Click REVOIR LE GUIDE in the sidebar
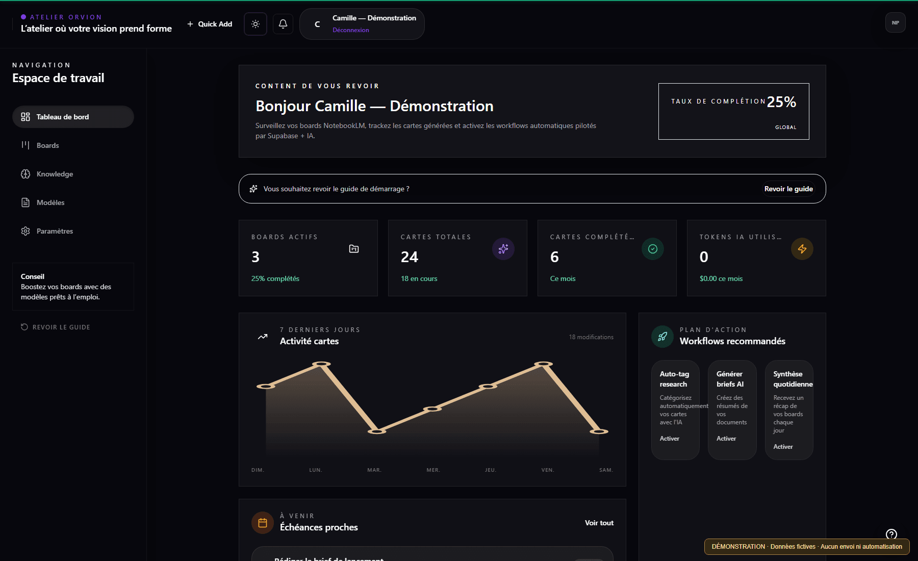This screenshot has height=561, width=918. 56,327
